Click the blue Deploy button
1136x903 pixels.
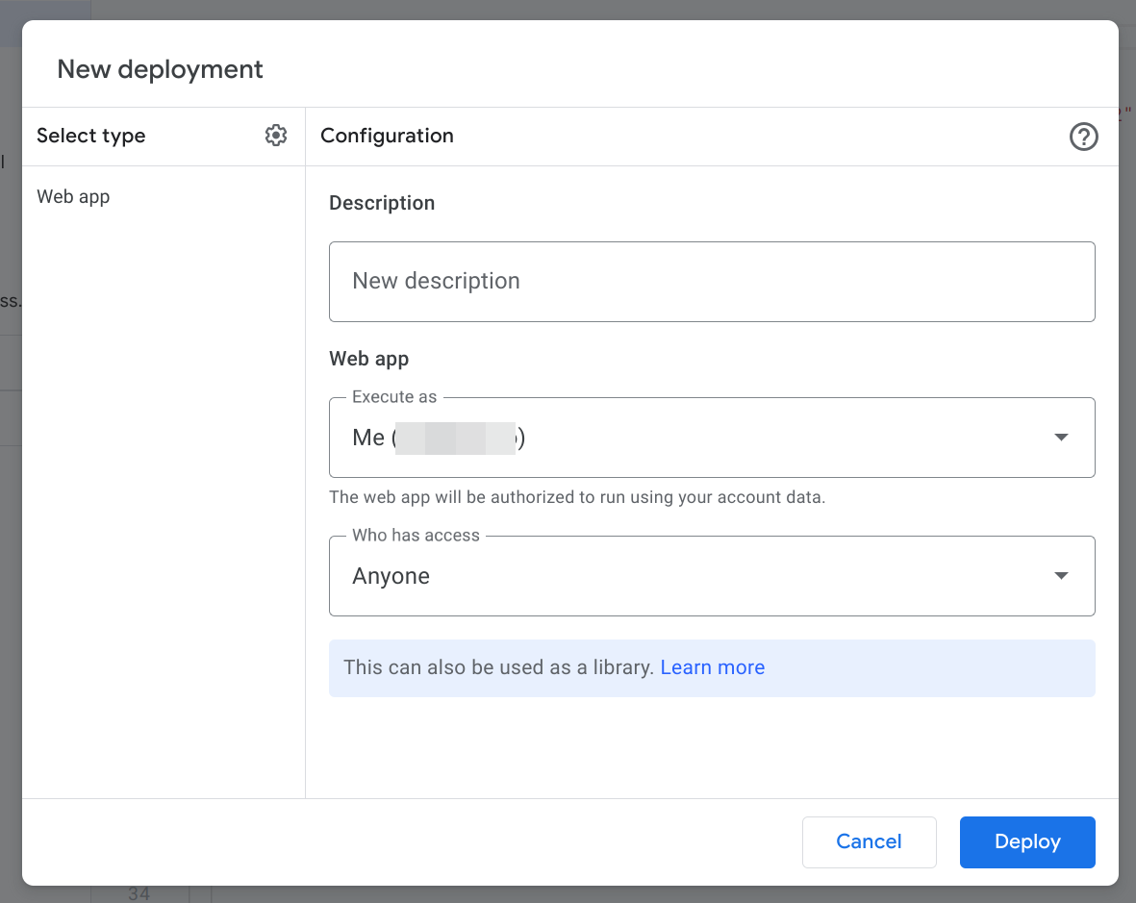coord(1026,841)
